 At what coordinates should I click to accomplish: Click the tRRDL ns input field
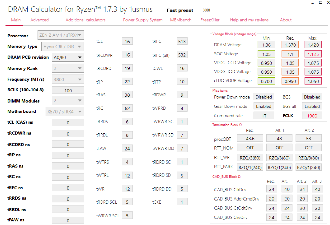tap(68, 209)
